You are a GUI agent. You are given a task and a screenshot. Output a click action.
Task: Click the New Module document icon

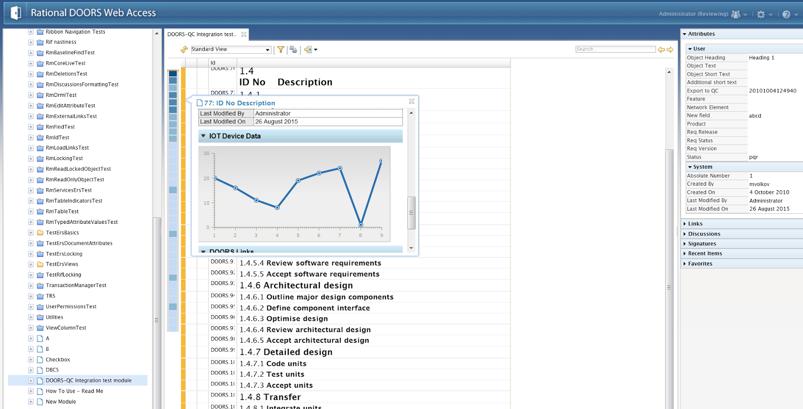40,402
